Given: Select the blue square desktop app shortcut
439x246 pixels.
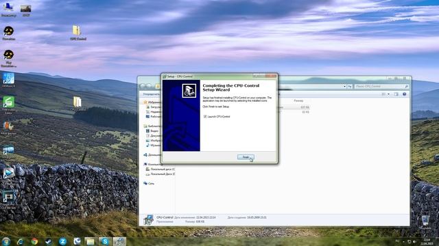Looking at the screenshot, I should point(8,80).
